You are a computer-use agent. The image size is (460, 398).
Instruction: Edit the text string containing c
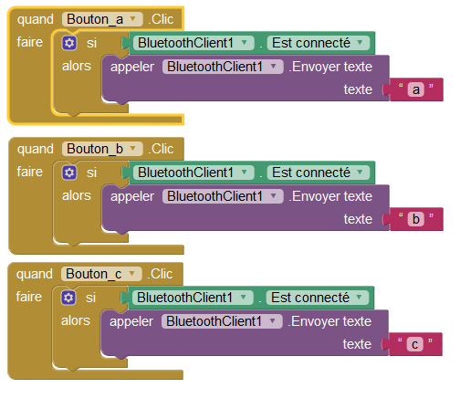click(415, 344)
